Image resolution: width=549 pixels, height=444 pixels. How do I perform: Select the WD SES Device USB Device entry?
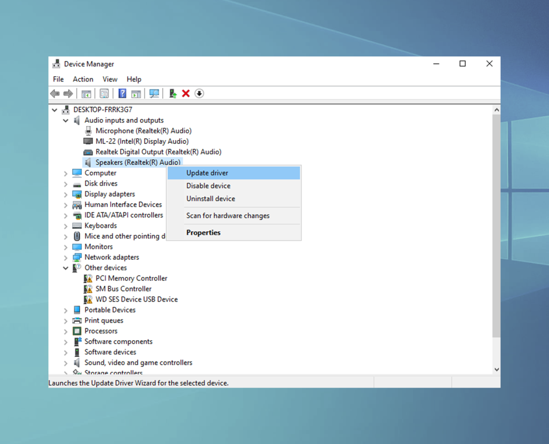136,299
